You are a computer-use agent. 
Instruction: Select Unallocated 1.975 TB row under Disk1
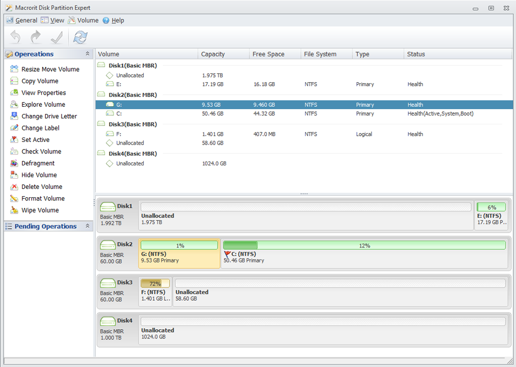304,75
